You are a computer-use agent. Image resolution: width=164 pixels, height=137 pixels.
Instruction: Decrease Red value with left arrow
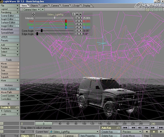point(77,21)
